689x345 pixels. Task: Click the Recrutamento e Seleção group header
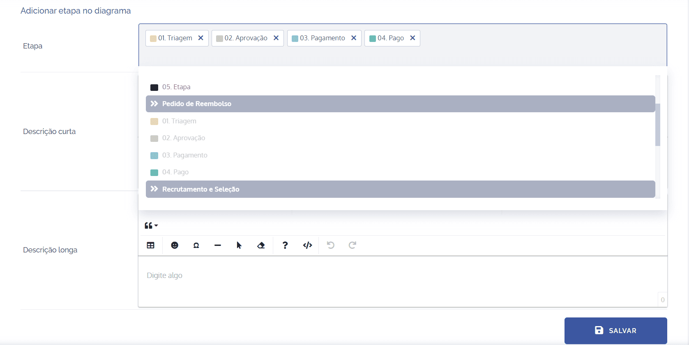(400, 189)
